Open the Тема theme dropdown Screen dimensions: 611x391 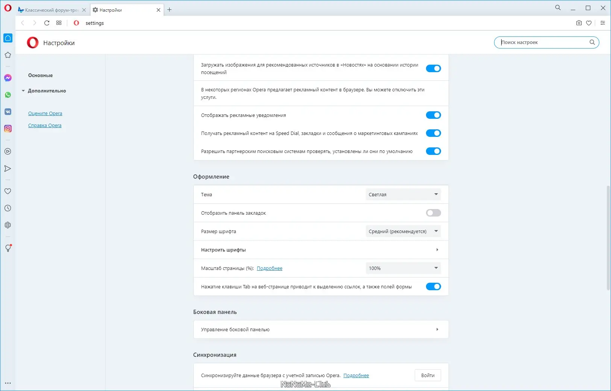pyautogui.click(x=403, y=195)
